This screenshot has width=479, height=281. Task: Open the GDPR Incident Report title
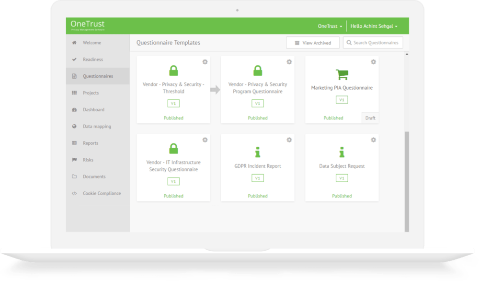coord(258,166)
